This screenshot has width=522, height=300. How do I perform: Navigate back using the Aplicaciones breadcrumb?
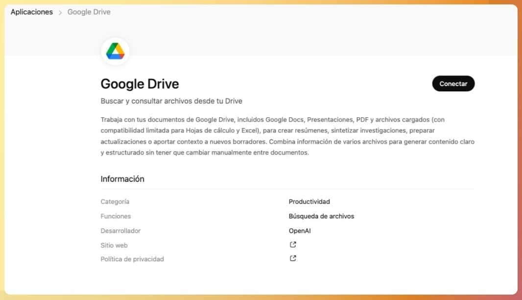tap(31, 12)
